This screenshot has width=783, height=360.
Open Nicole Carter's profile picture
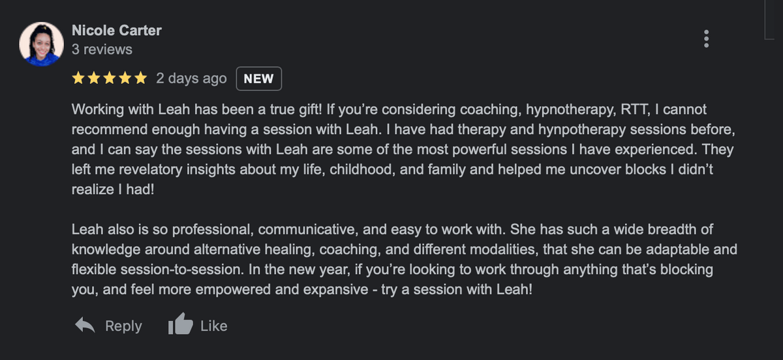(42, 44)
